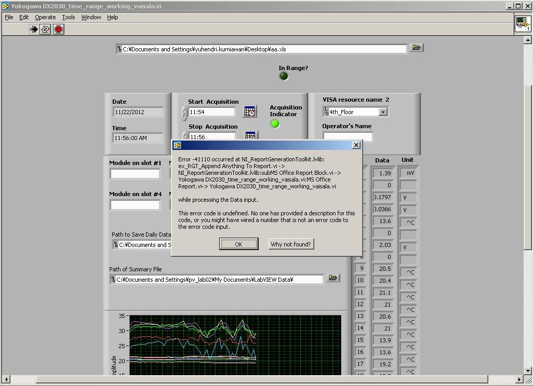Click OK in the error dialog

click(238, 244)
